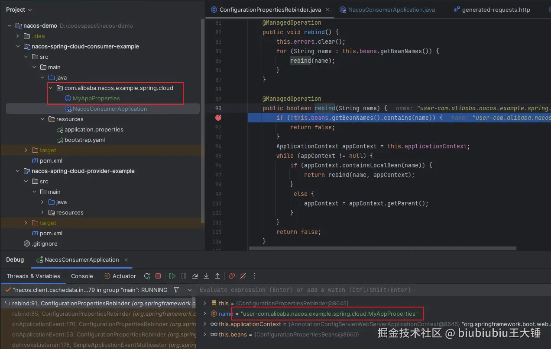The image size is (551, 349).
Task: Close the ConfigurationPropertiesRebinder.java editor tab
Action: point(327,9)
